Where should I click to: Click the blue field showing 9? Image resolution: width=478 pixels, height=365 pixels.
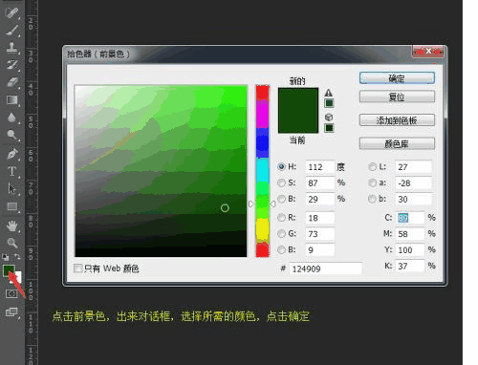coord(320,250)
